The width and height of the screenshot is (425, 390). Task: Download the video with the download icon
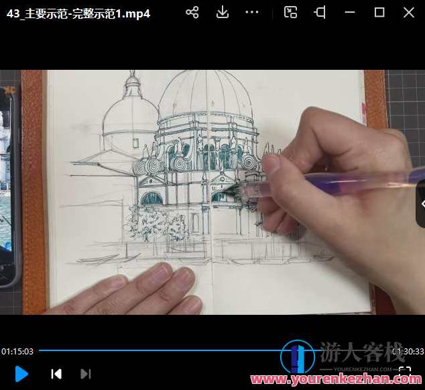(x=223, y=12)
